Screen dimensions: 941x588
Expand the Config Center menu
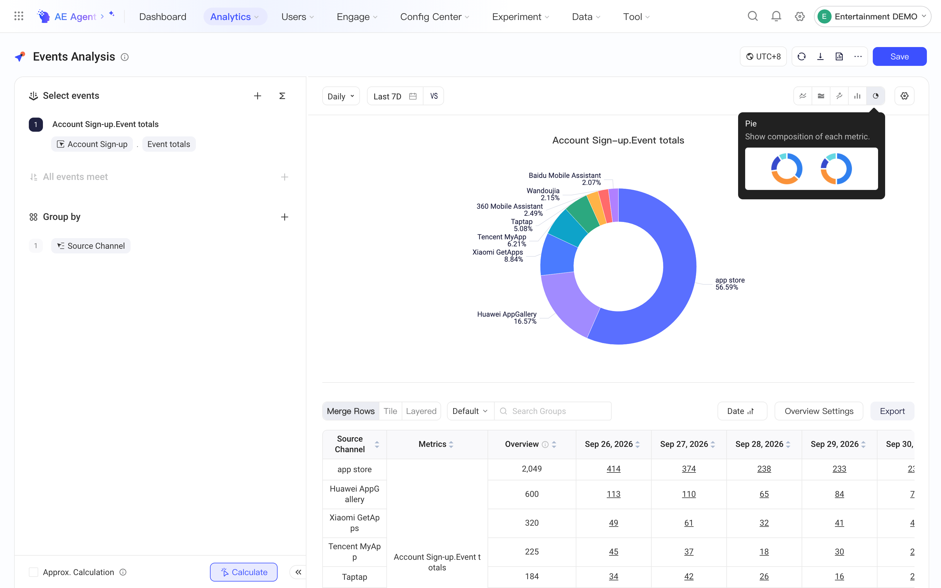[435, 17]
